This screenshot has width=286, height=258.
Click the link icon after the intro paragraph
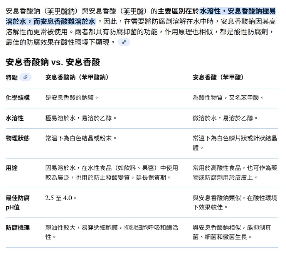click(124, 42)
